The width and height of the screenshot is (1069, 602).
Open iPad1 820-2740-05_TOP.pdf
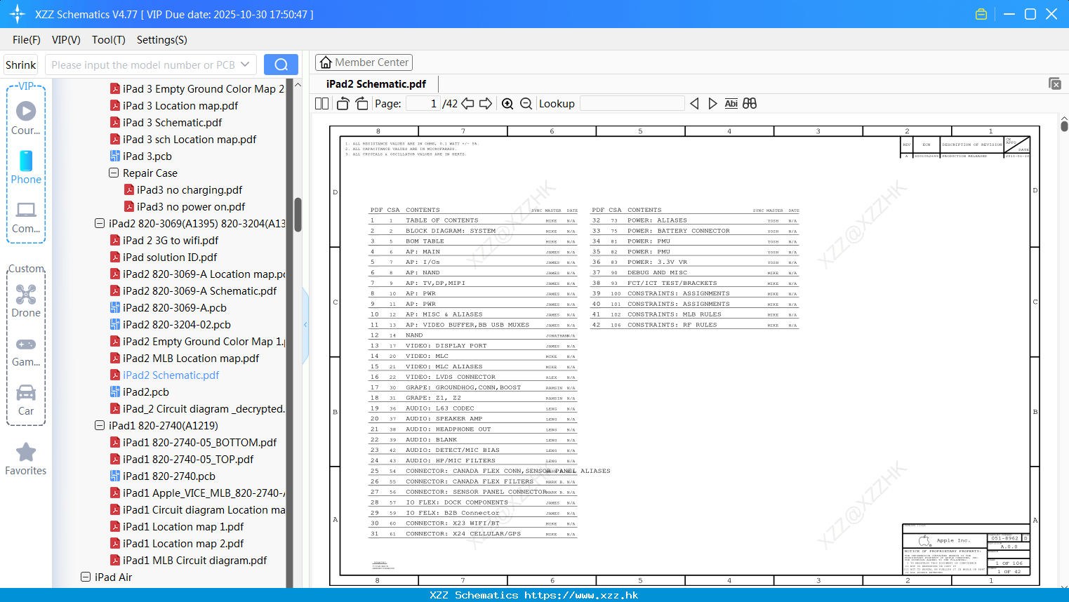[182, 459]
